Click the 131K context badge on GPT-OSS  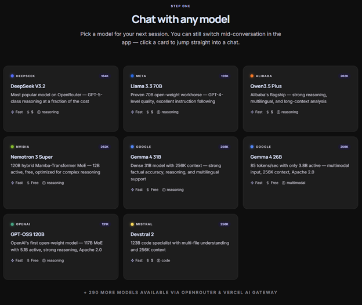point(105,224)
